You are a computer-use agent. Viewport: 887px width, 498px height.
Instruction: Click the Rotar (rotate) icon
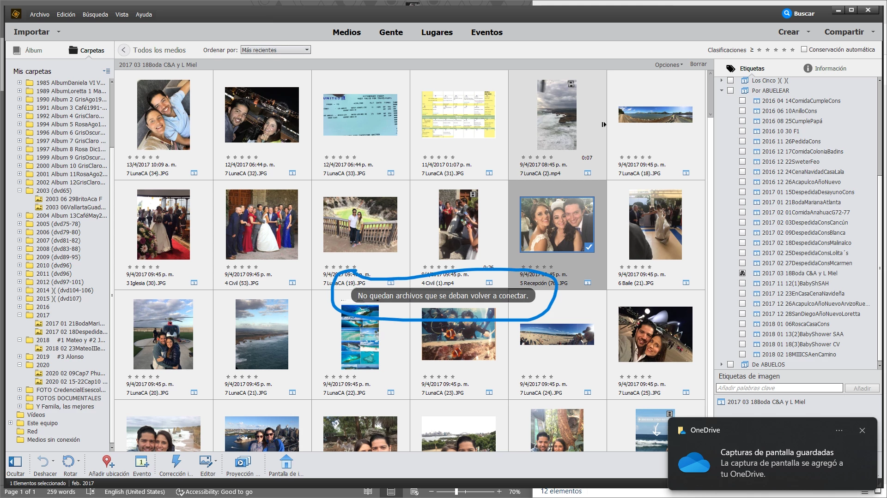tap(68, 462)
